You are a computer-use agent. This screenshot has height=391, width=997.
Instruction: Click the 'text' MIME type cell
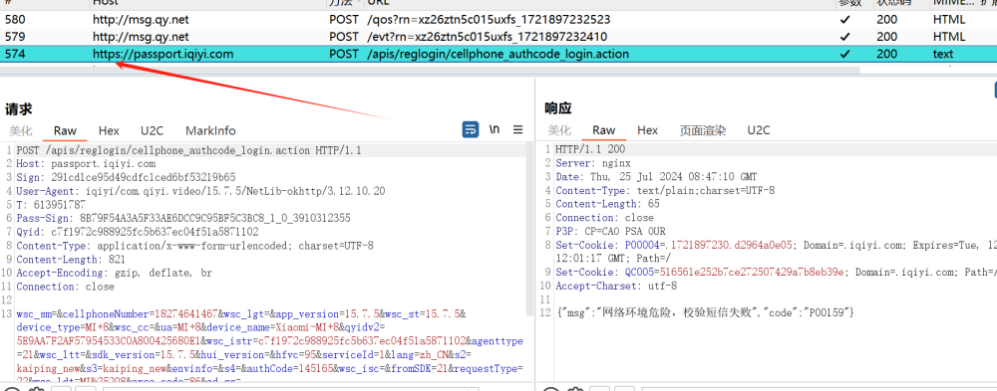[x=943, y=54]
